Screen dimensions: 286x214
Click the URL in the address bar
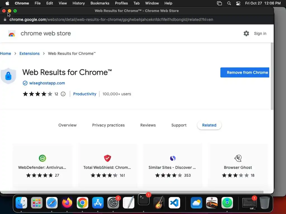coord(111,20)
